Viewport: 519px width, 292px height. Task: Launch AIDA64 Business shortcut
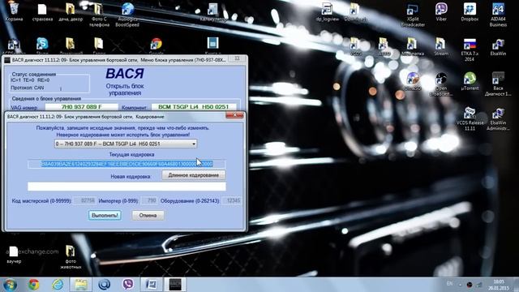tap(498, 15)
